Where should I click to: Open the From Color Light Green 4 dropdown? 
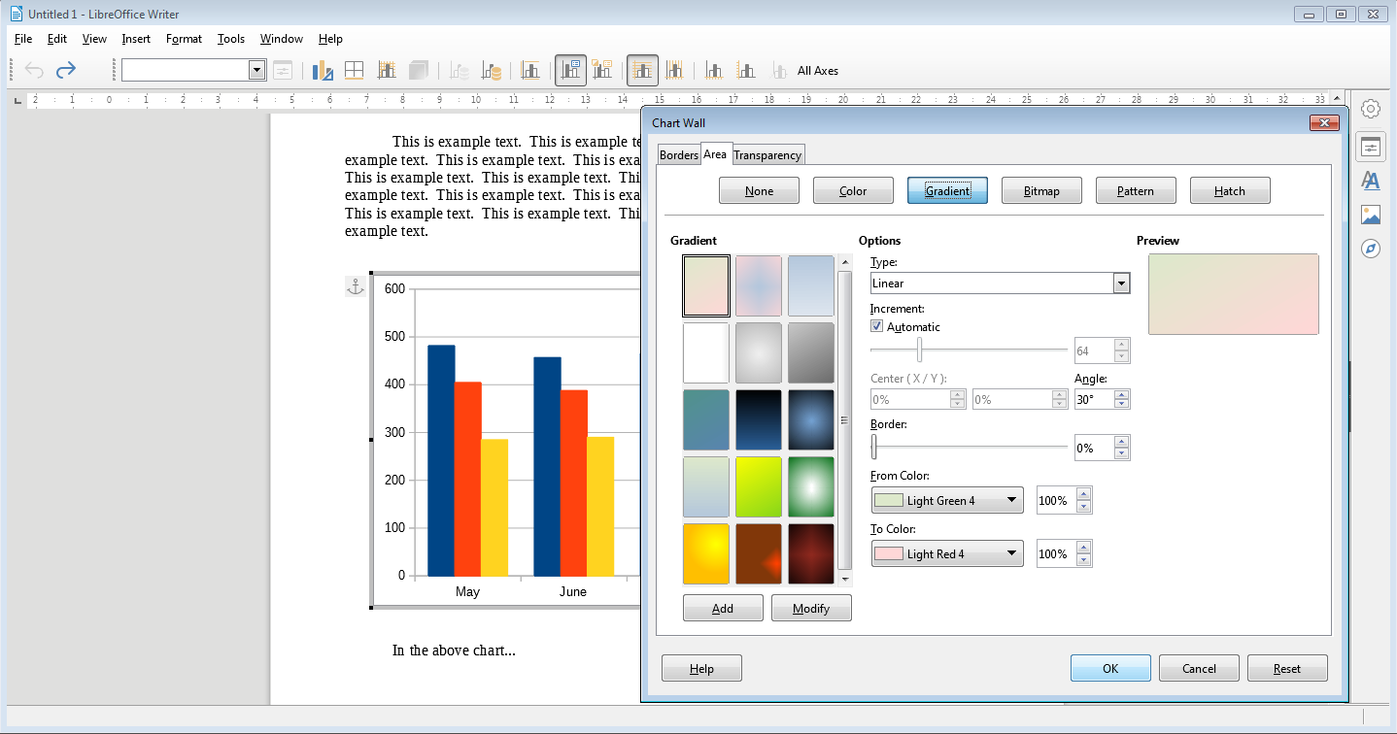coord(947,501)
